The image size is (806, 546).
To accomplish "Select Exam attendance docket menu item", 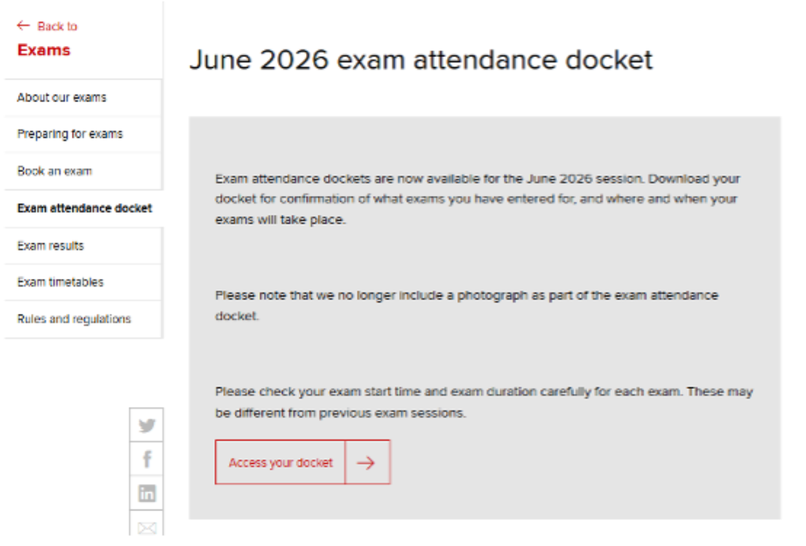I will 83,208.
